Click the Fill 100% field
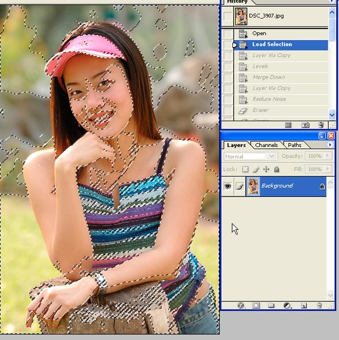Viewport: 339px width, 340px height. pyautogui.click(x=315, y=169)
